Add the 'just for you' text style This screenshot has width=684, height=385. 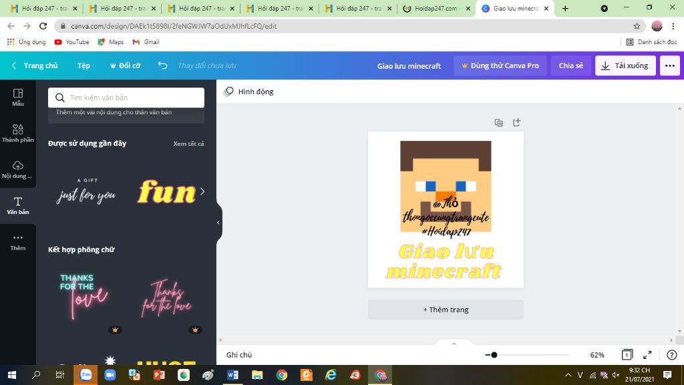(86, 191)
